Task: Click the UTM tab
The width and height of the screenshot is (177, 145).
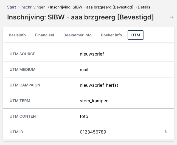Action: (x=136, y=35)
